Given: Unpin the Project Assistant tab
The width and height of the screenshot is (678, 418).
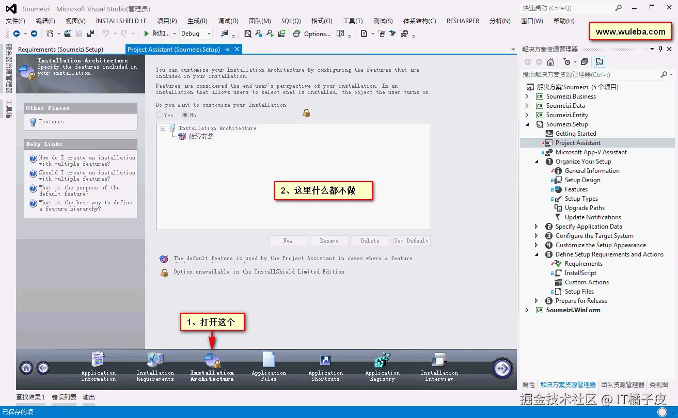Looking at the screenshot, I should coord(228,49).
